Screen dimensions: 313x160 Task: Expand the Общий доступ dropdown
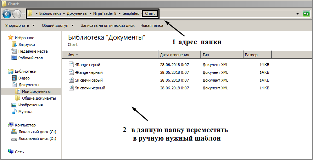point(57,25)
